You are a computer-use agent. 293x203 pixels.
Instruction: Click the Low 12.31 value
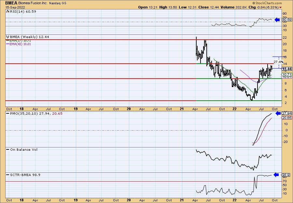(x=188, y=7)
